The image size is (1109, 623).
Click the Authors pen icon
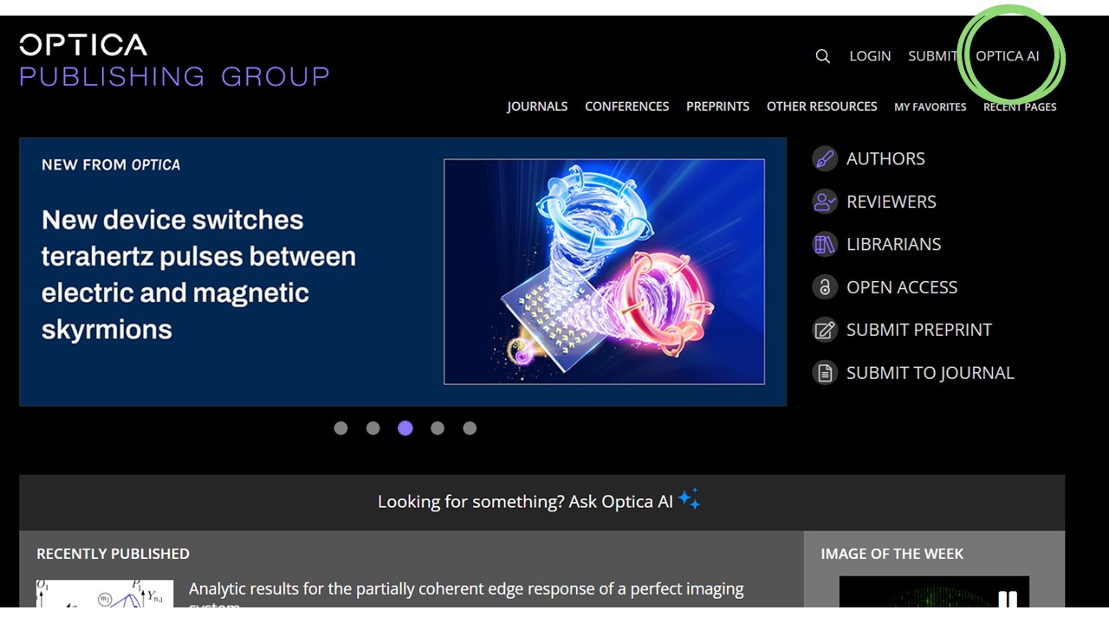tap(824, 158)
